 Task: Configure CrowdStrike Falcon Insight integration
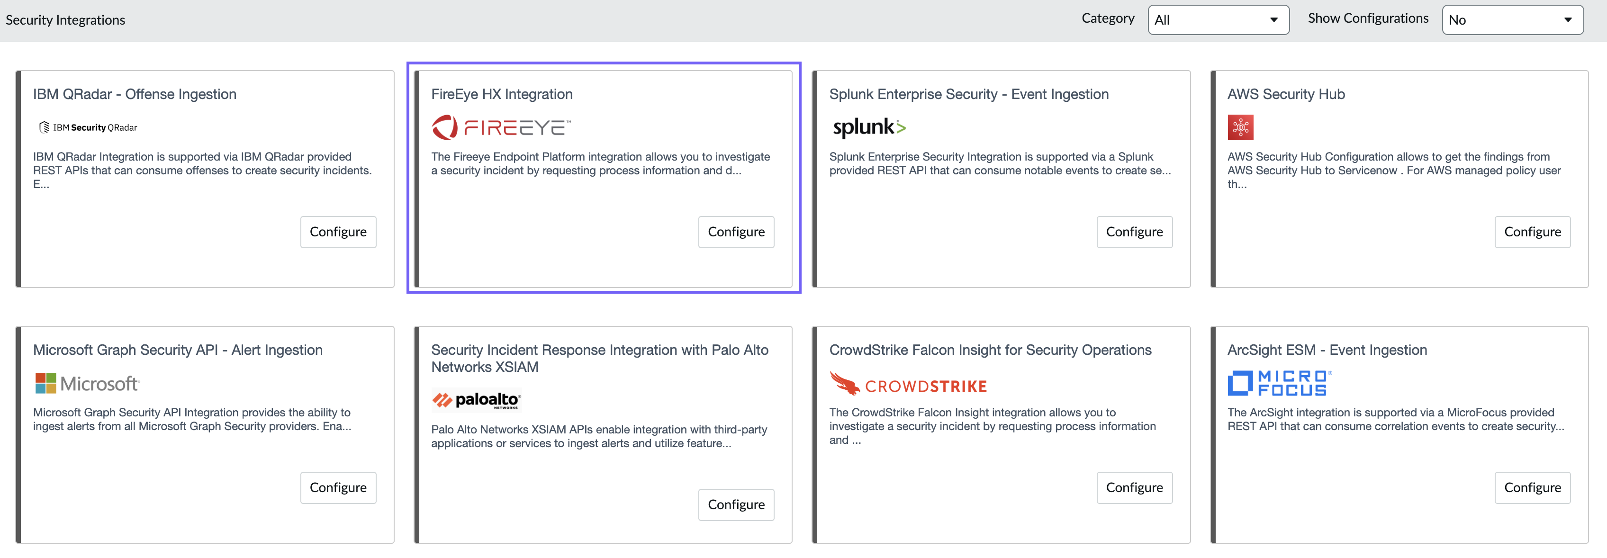(1134, 487)
